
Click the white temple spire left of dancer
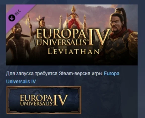click(x=61, y=22)
